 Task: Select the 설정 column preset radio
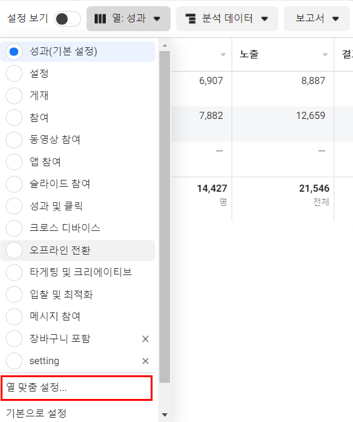[14, 73]
